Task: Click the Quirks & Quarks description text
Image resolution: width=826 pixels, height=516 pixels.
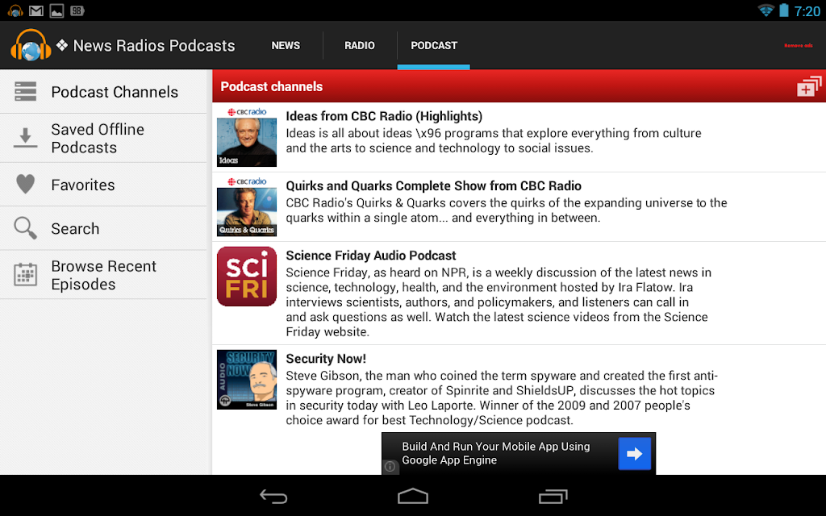Action: [507, 210]
